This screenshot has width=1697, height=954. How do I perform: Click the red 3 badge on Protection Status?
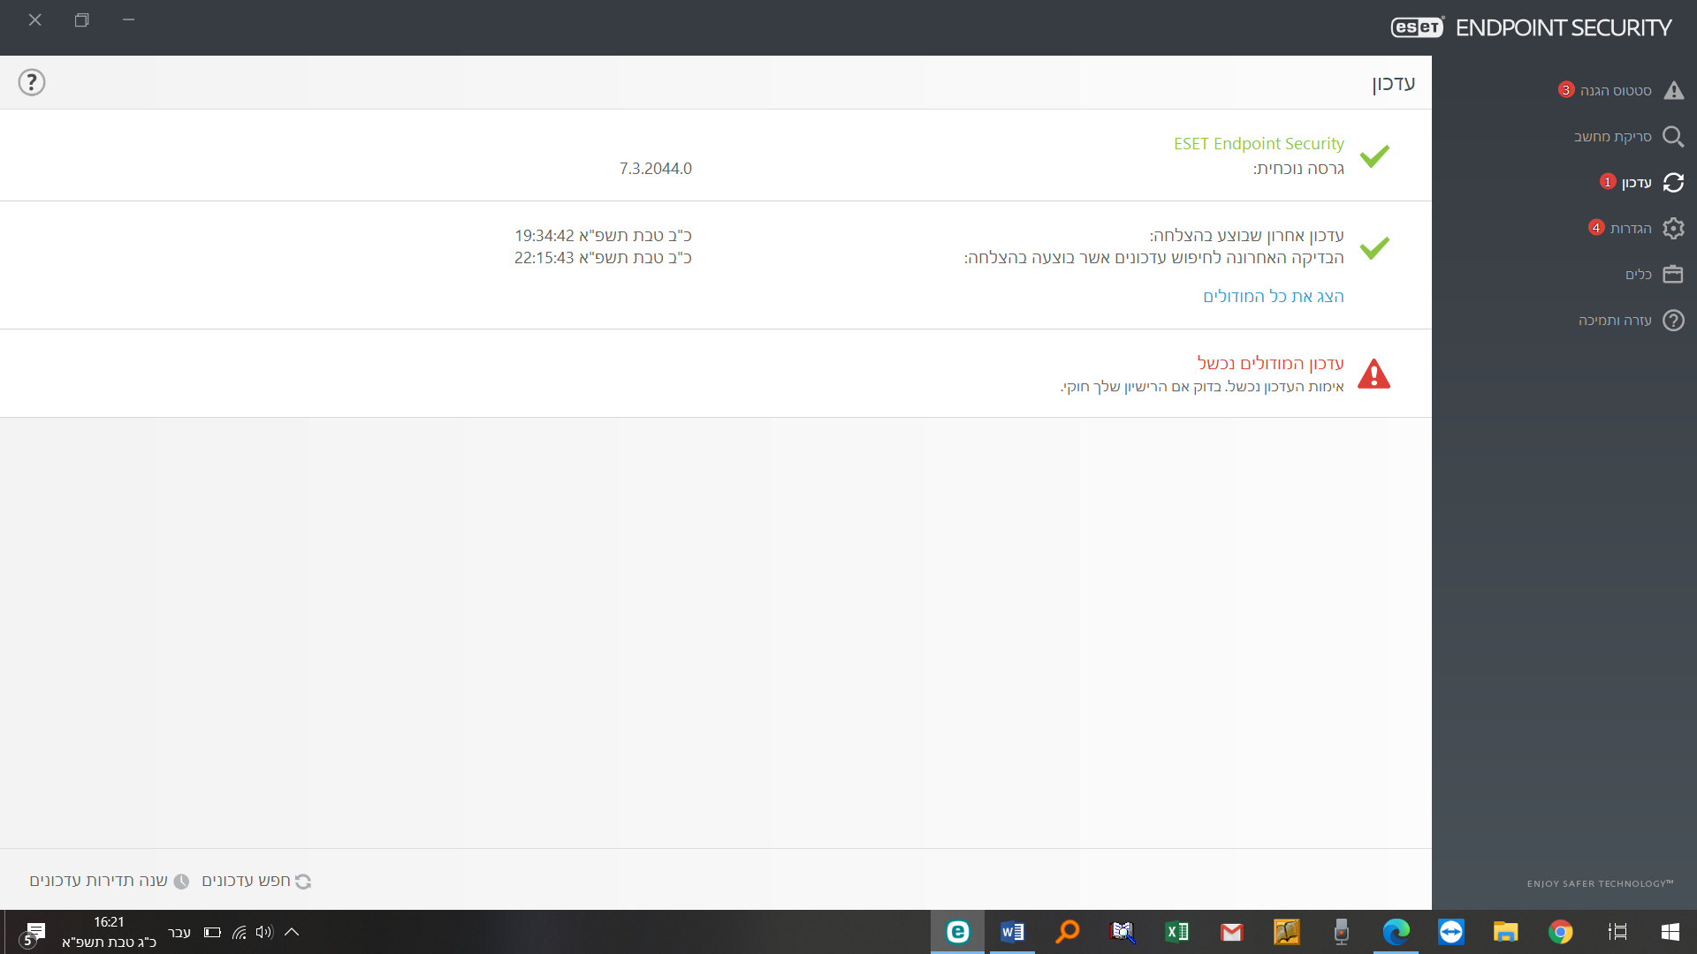1566,90
